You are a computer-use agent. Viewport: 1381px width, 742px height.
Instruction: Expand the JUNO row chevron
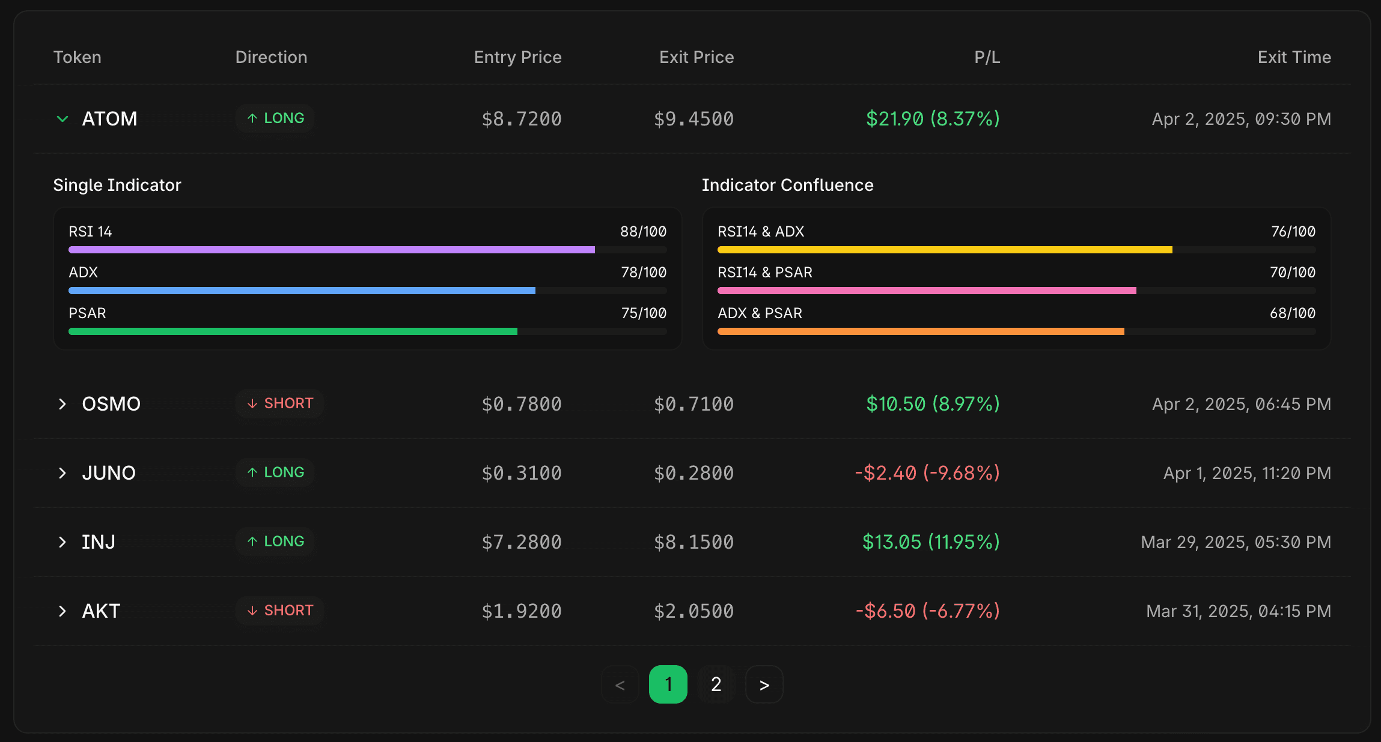click(x=62, y=473)
